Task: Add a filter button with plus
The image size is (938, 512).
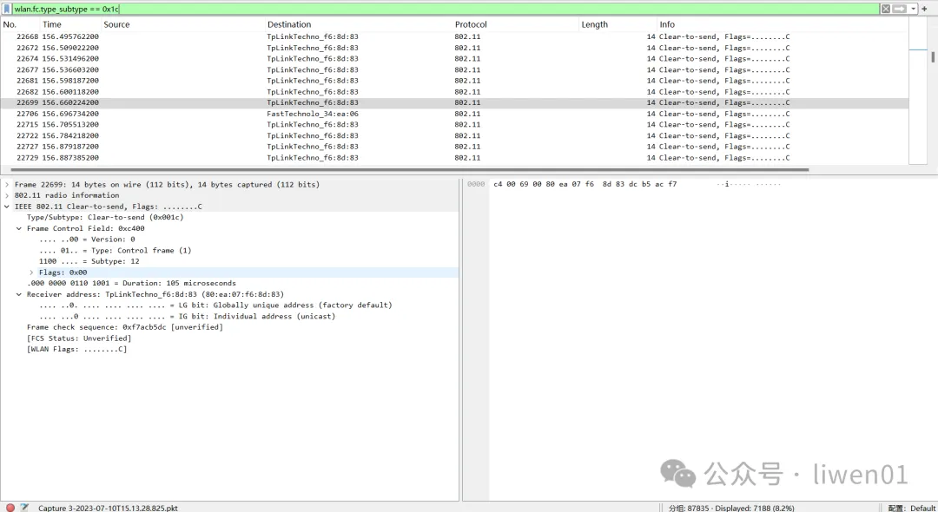Action: pos(925,9)
